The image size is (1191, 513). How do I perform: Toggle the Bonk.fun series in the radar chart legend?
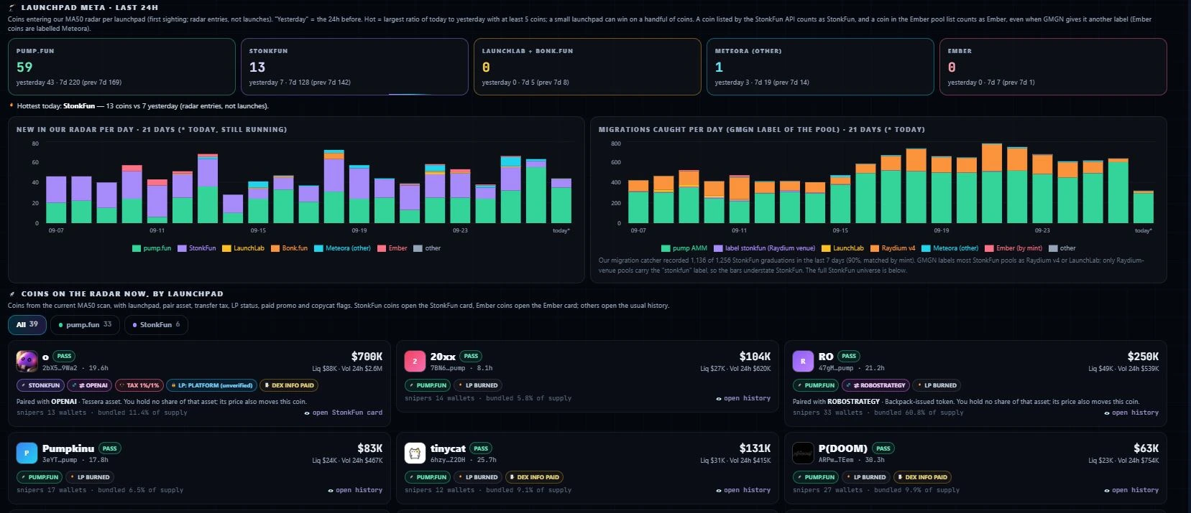pyautogui.click(x=289, y=248)
